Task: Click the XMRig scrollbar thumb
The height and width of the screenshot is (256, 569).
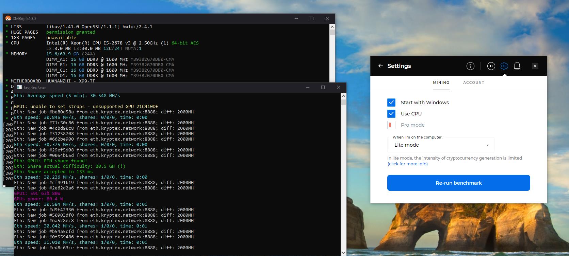Action: coord(332,33)
